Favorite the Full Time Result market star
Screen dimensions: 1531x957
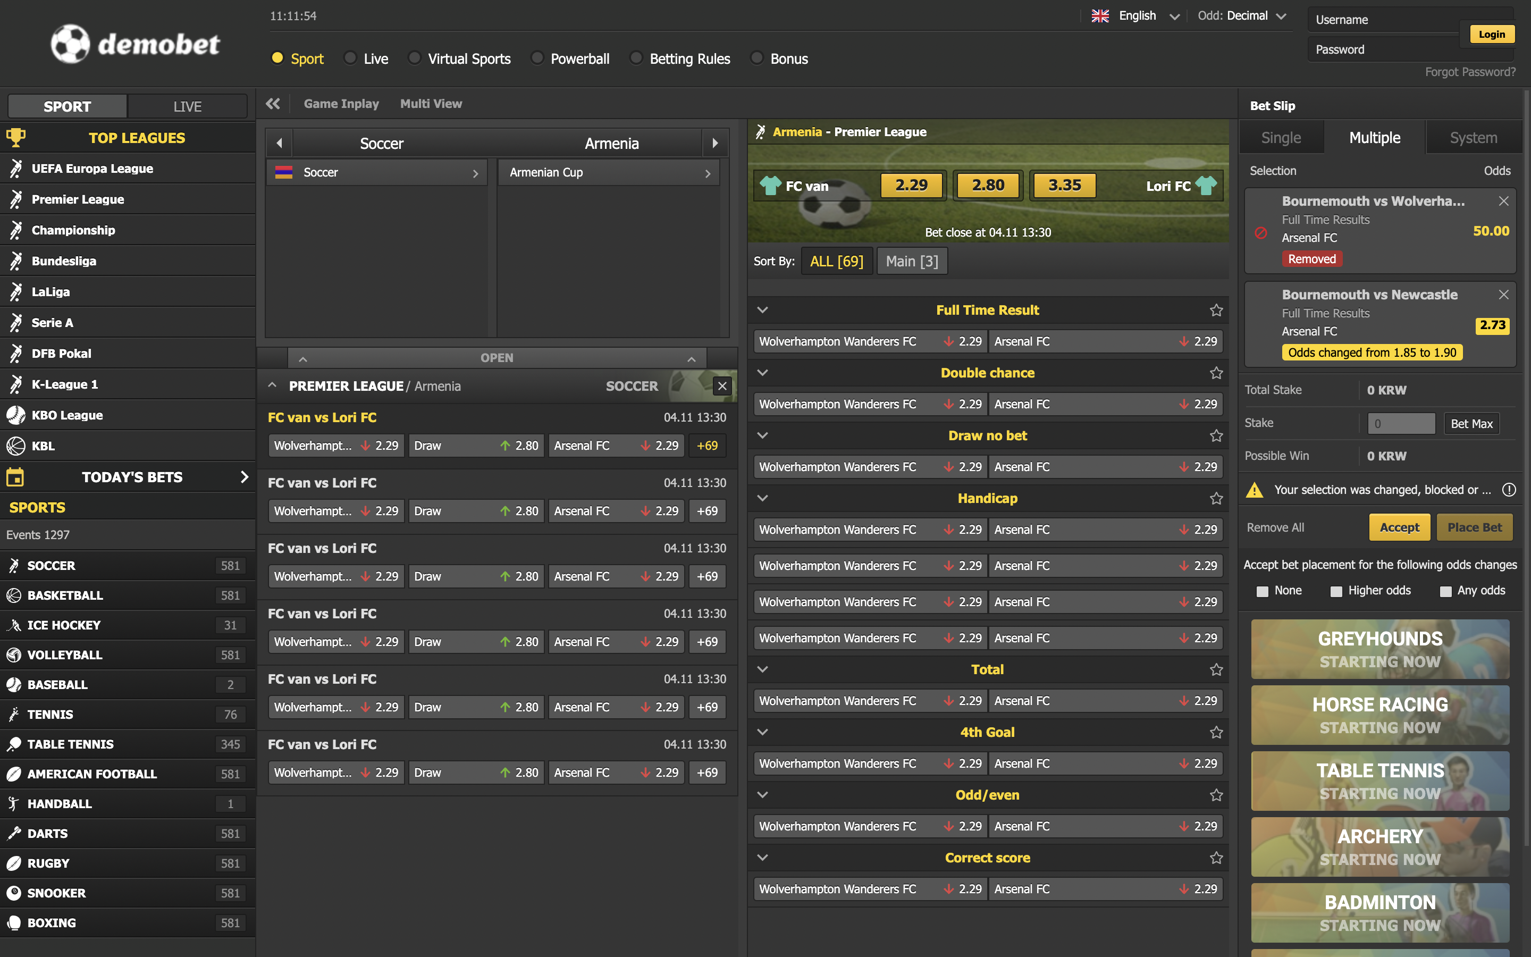pos(1216,310)
